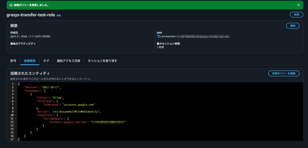Click the success checkmark icon in the banner
The height and width of the screenshot is (148, 308).
[x=11, y=5]
